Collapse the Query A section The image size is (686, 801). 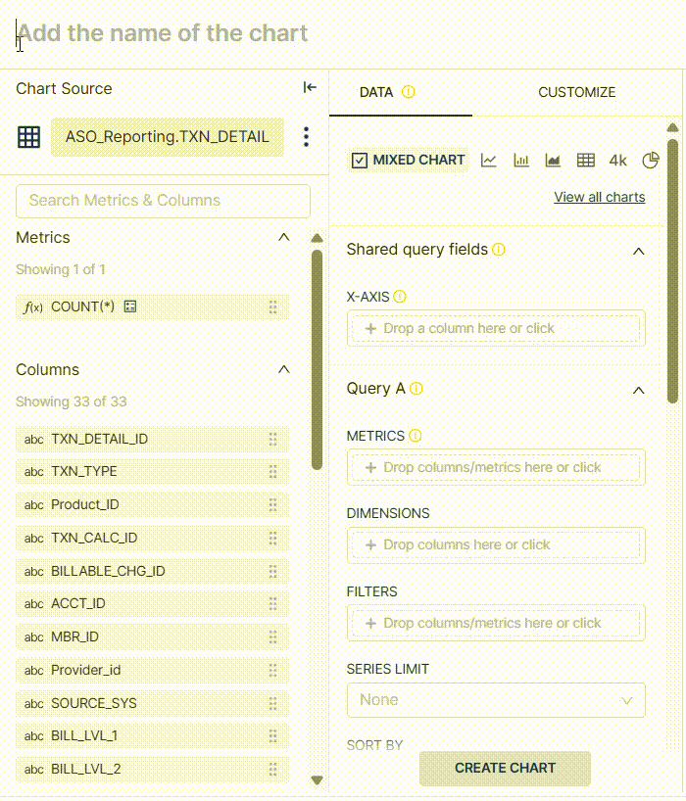[639, 390]
